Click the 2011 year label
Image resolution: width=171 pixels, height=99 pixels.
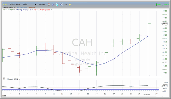pos(4,96)
